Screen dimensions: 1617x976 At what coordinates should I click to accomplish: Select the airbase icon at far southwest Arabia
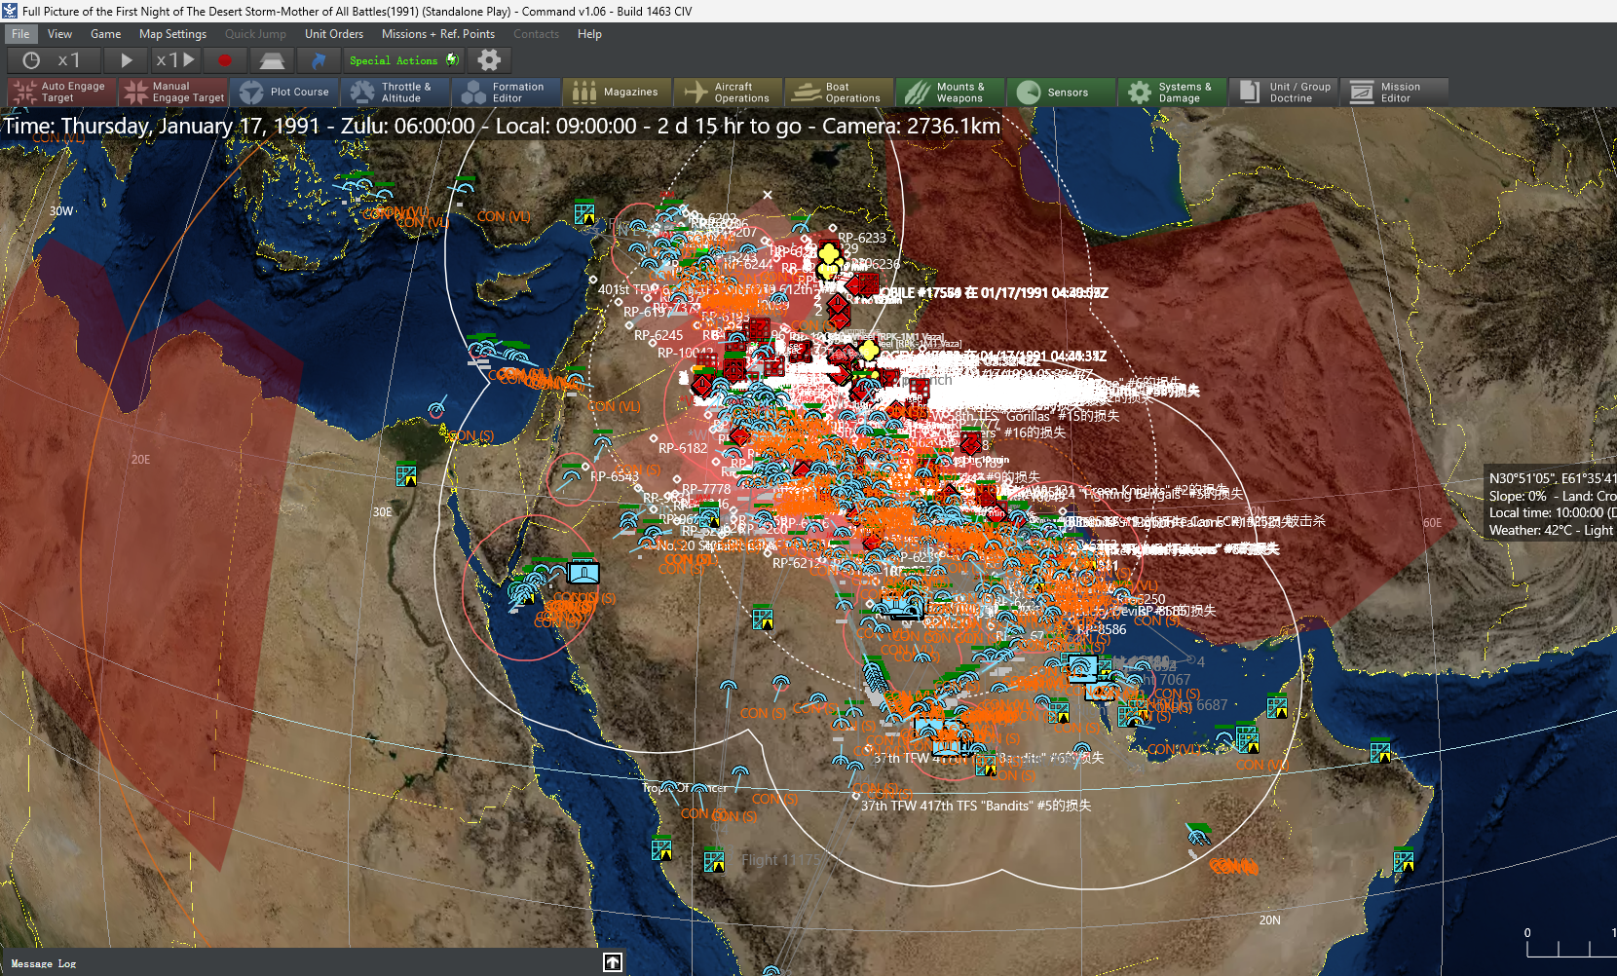coord(661,849)
